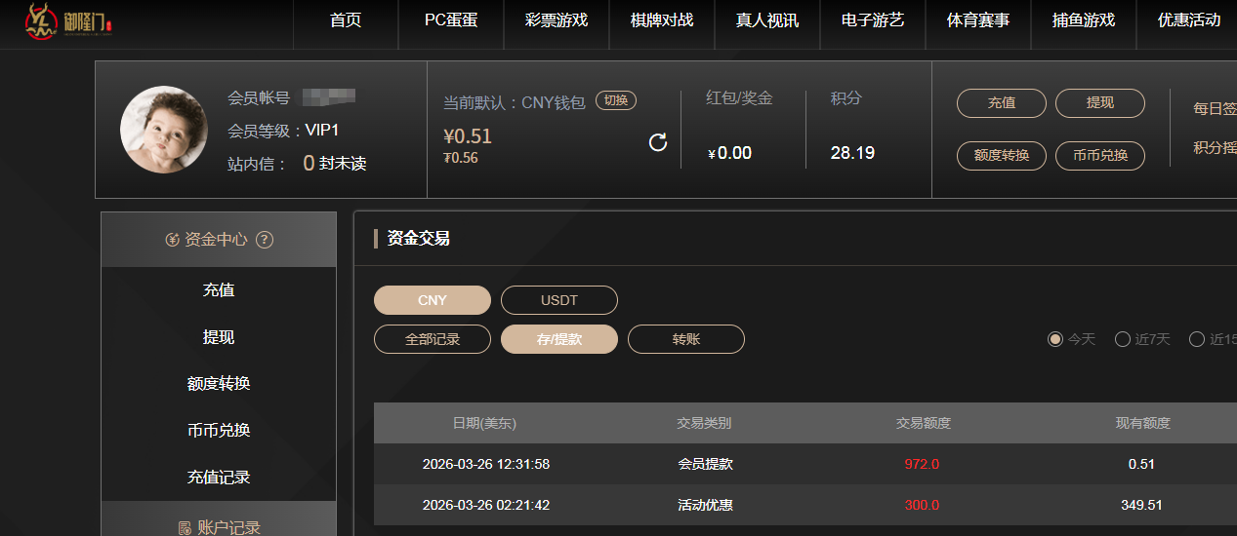Filter by 转账 transactions

pyautogui.click(x=685, y=339)
